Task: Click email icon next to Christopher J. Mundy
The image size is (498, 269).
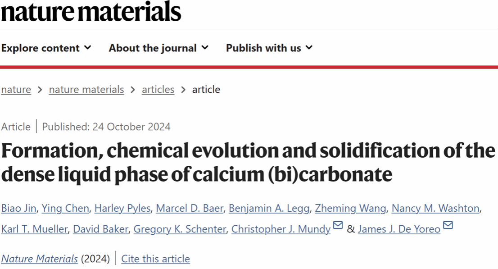Action: 338,225
